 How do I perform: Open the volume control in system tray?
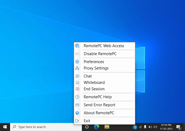(x=155, y=127)
